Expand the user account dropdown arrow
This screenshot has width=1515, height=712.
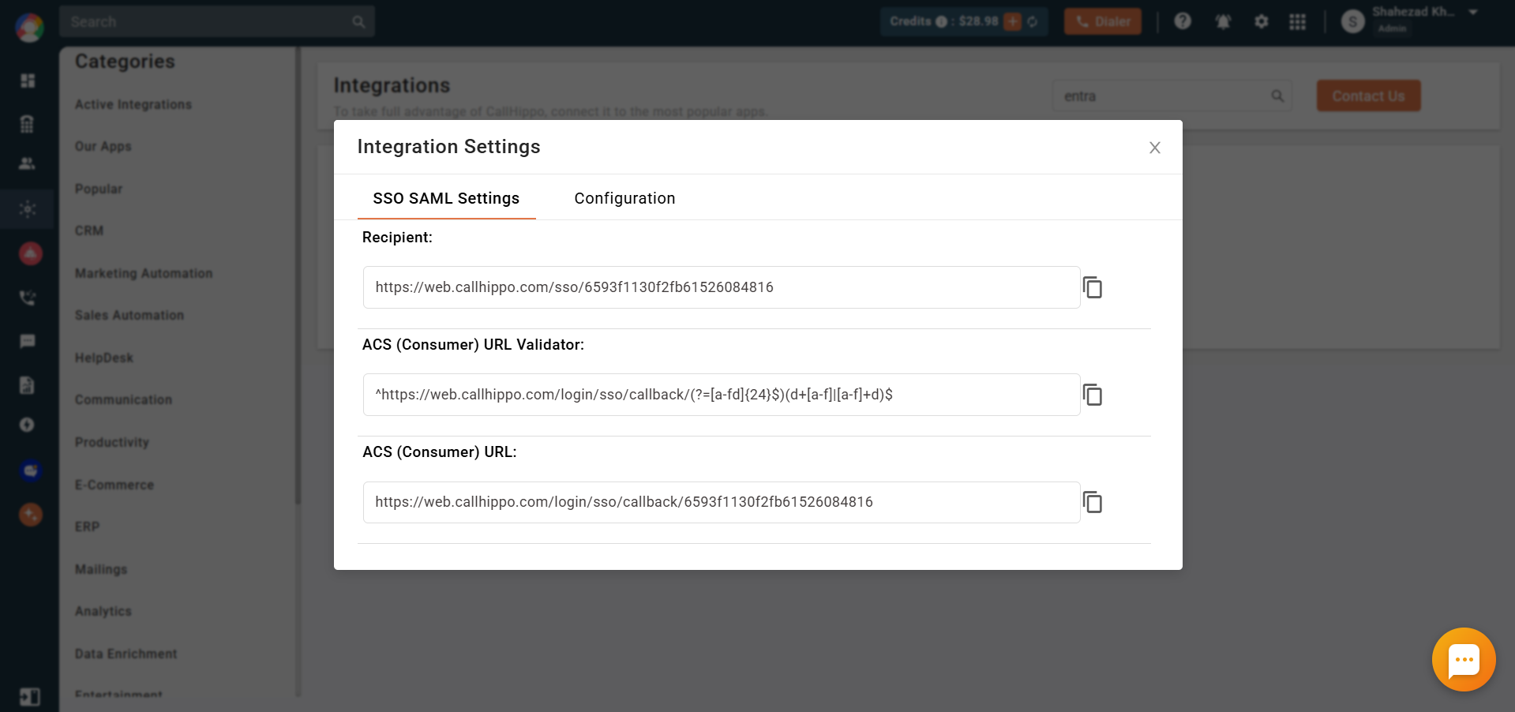[1472, 12]
